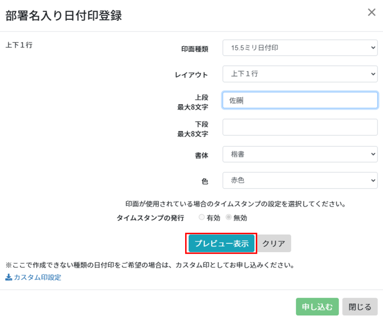Screen dimensions: 383x319
Task: Open the カスタム印設定 link text
Action: (37, 277)
